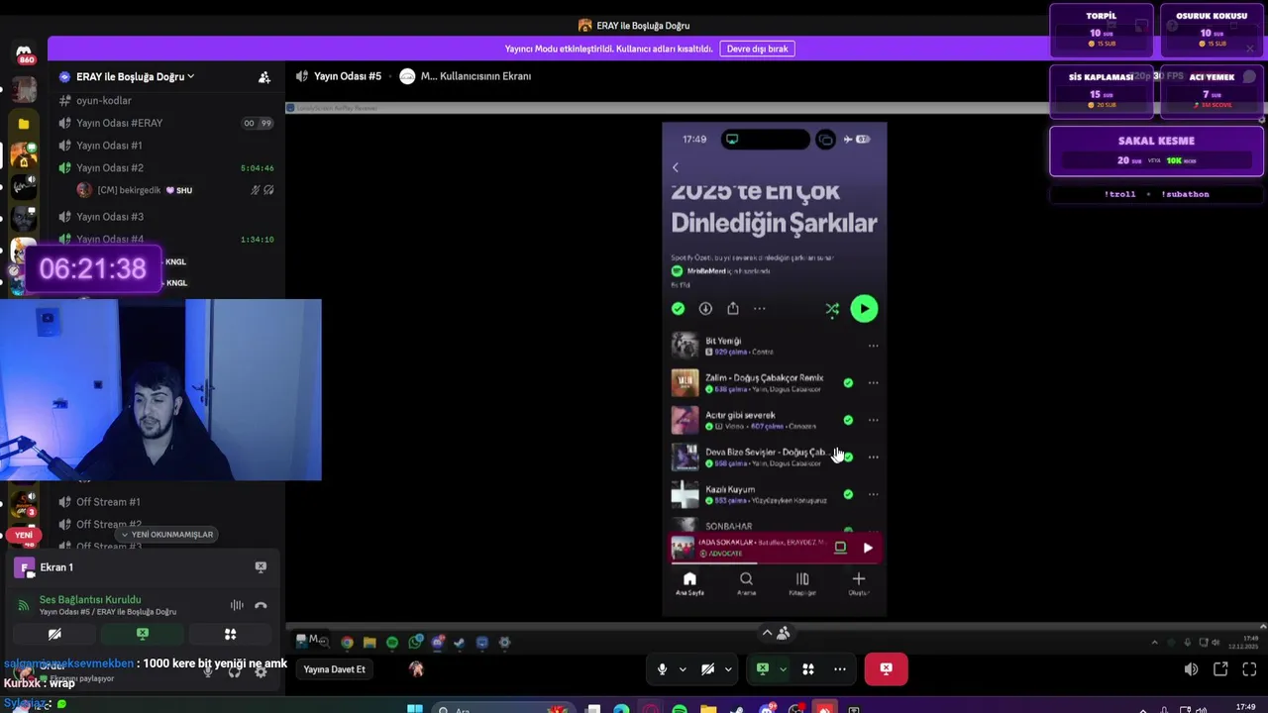Join Yayın Odası #3 voice channel
The width and height of the screenshot is (1268, 713).
coord(166,217)
